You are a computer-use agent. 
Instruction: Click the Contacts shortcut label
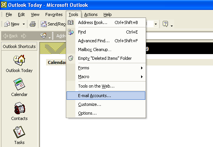[19, 118]
